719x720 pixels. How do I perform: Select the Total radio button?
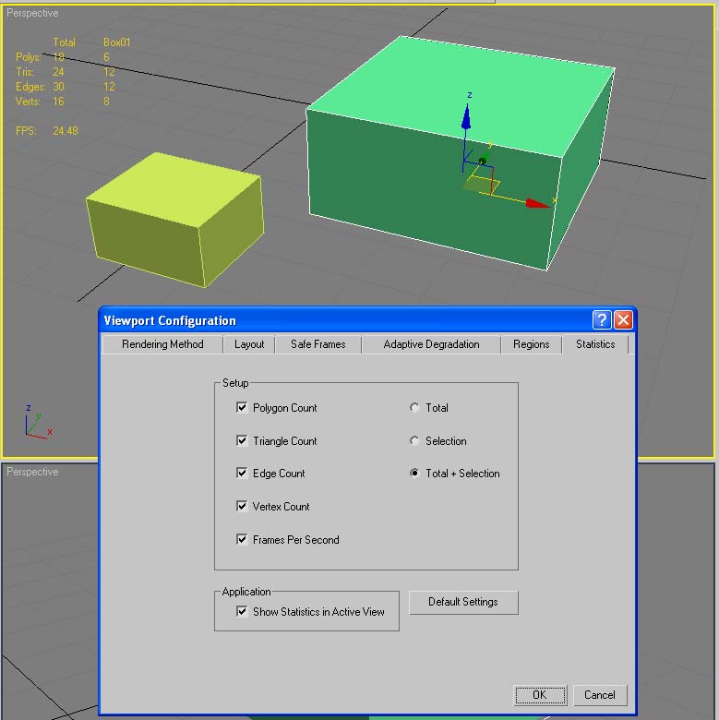point(414,407)
